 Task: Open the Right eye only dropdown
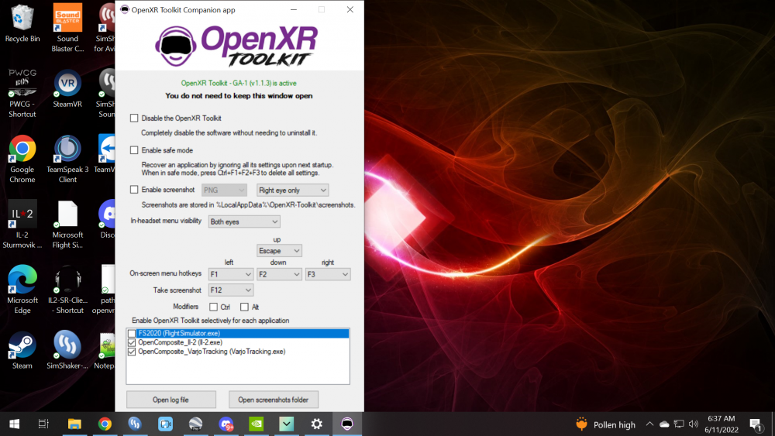coord(293,190)
